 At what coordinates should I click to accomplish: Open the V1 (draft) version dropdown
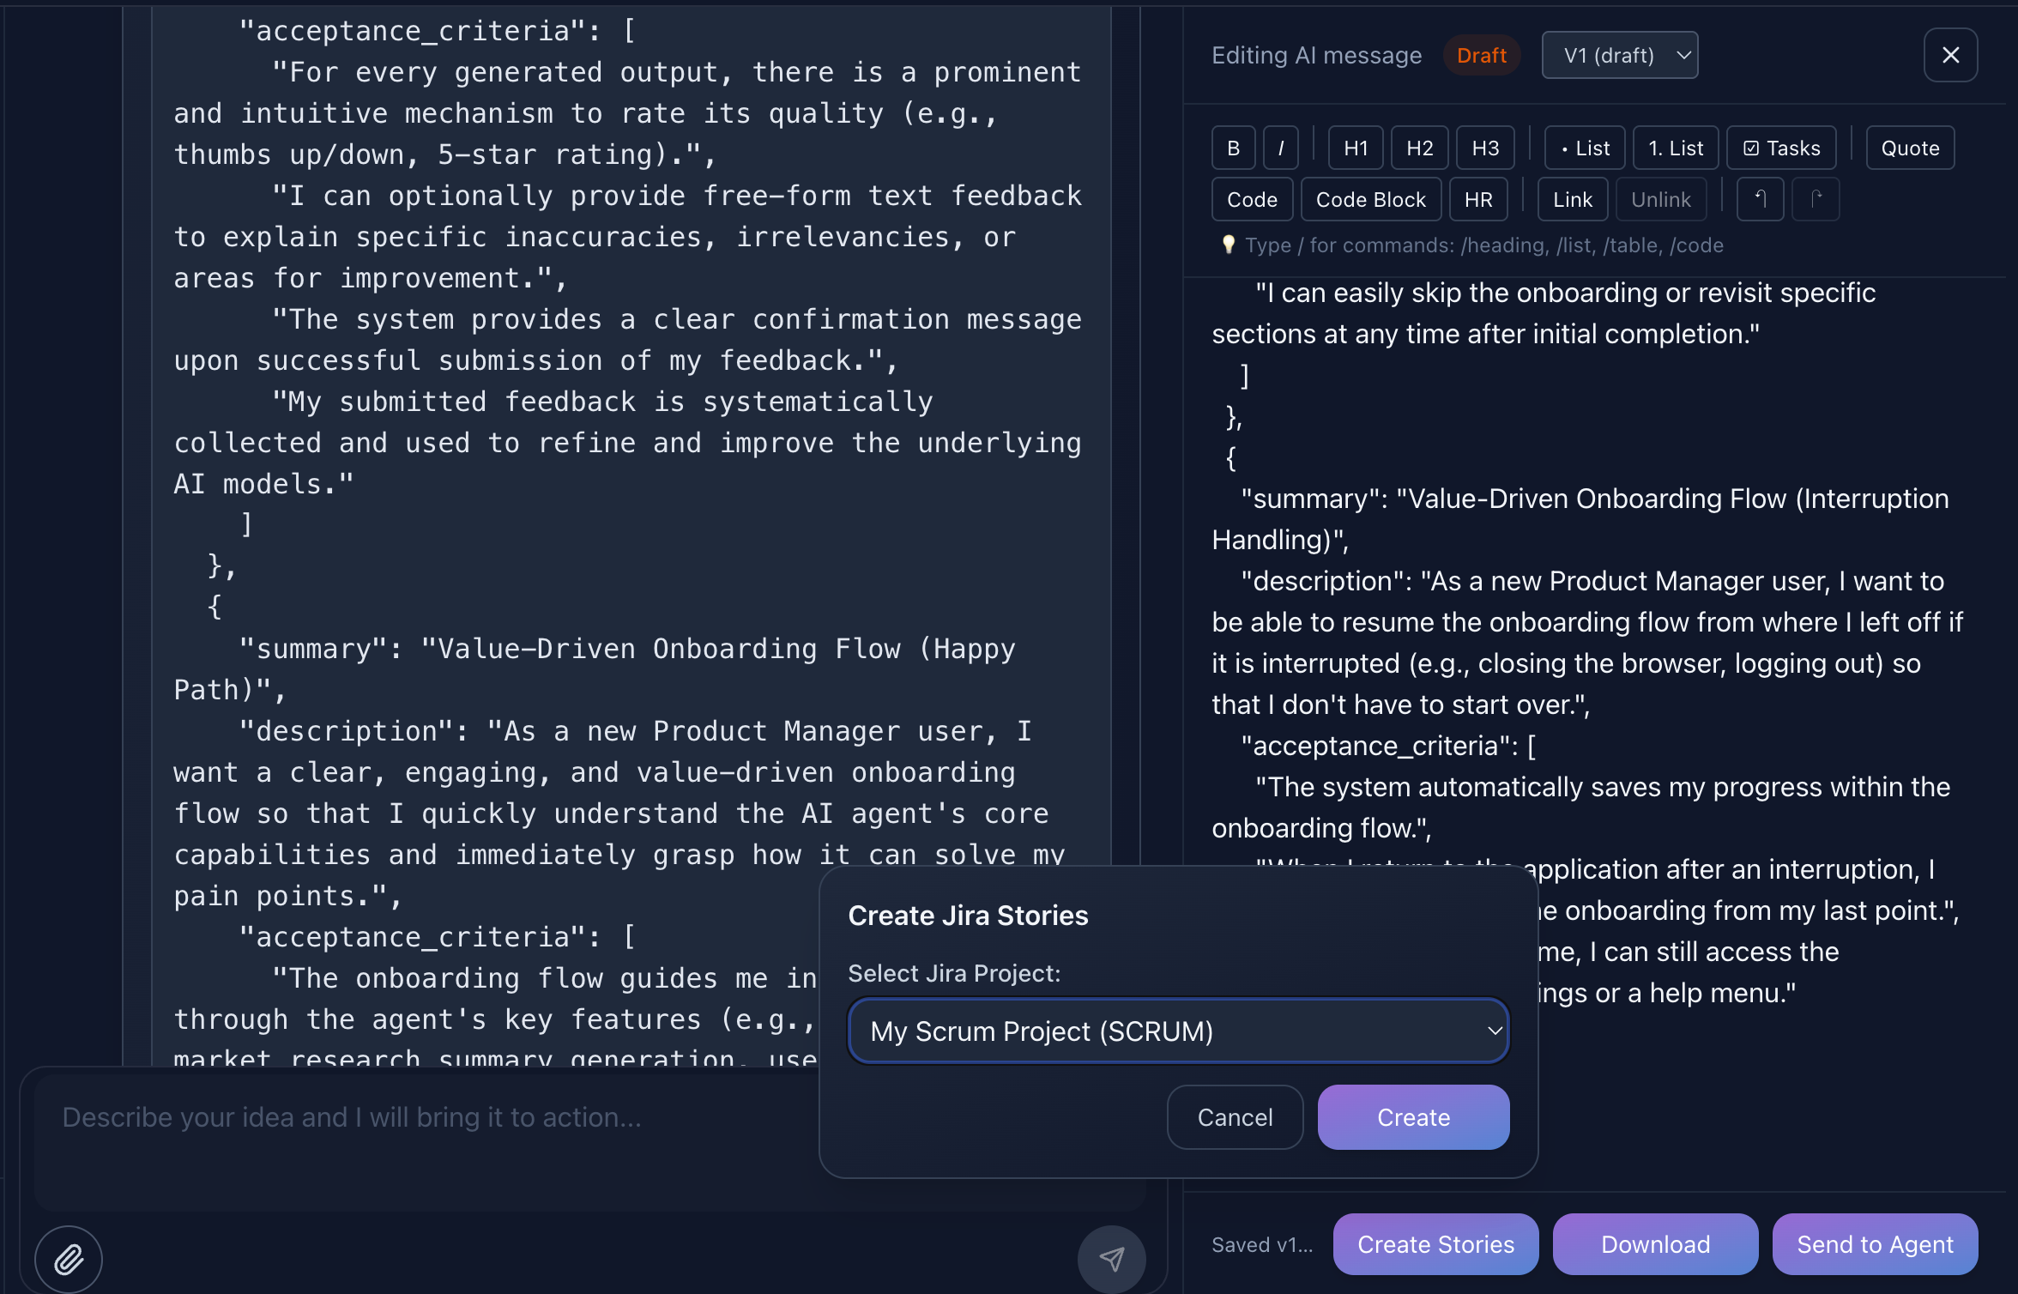click(x=1620, y=54)
